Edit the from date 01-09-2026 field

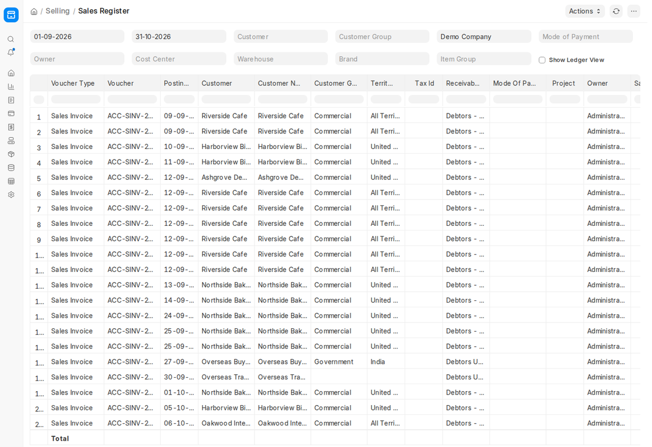(x=77, y=37)
